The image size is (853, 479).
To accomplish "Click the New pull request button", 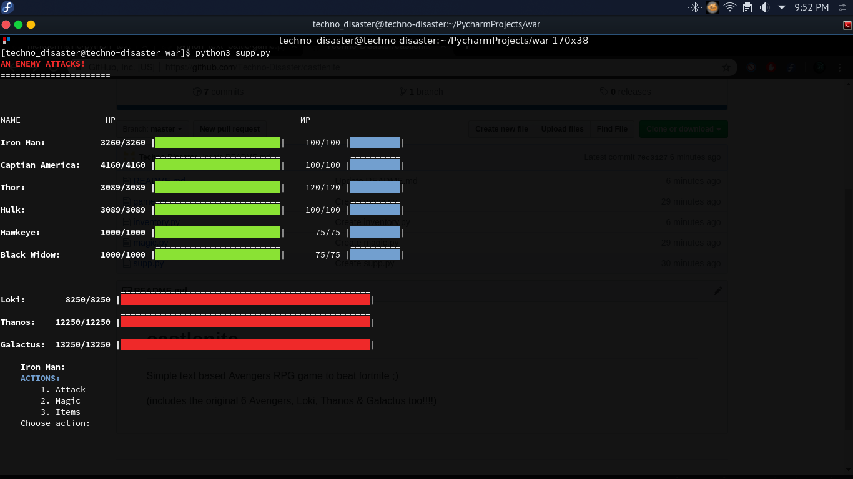I will [229, 129].
